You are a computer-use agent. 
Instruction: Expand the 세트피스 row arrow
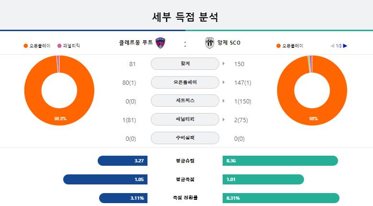point(224,101)
